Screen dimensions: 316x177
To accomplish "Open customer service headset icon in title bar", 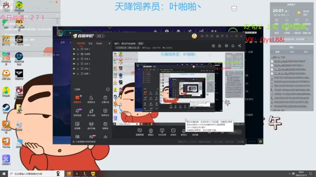I will [x=202, y=36].
